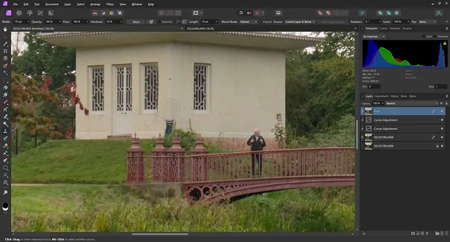450x242 pixels.
Task: Click the Auto Contrast toolbar icon
Action: 103,13
